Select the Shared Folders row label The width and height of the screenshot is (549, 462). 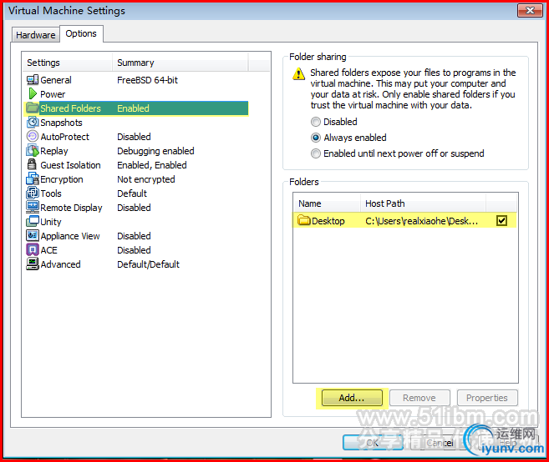pyautogui.click(x=71, y=108)
